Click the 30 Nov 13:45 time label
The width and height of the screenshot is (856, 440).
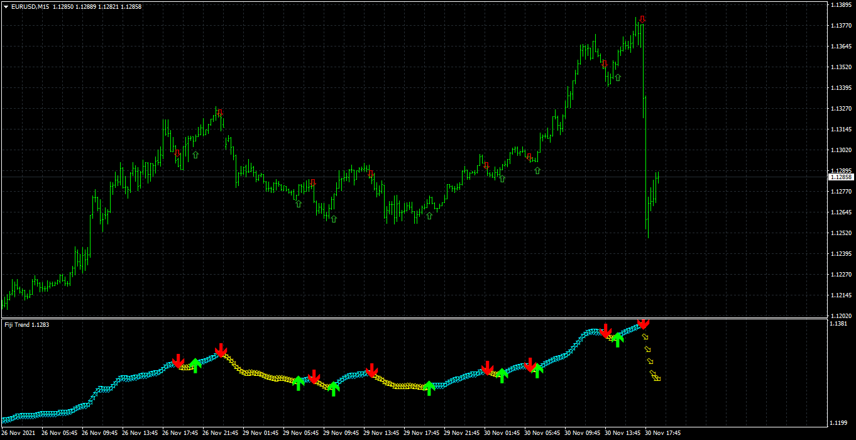point(623,433)
